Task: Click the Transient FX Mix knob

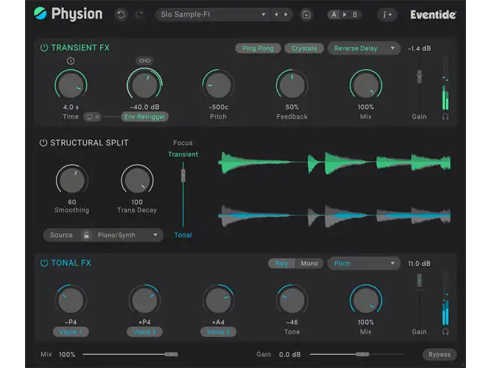Action: point(366,85)
